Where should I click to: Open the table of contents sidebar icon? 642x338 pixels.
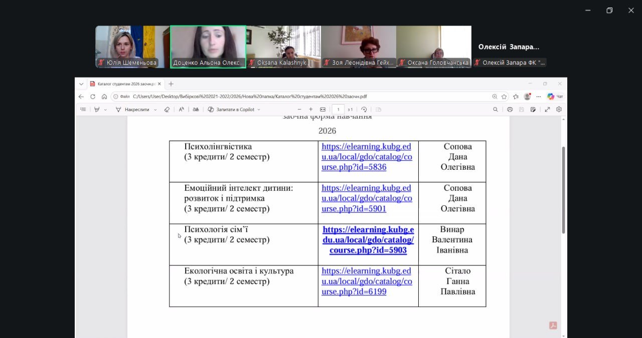83,109
